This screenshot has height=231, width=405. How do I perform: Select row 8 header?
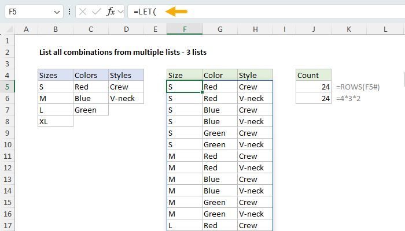coord(7,121)
